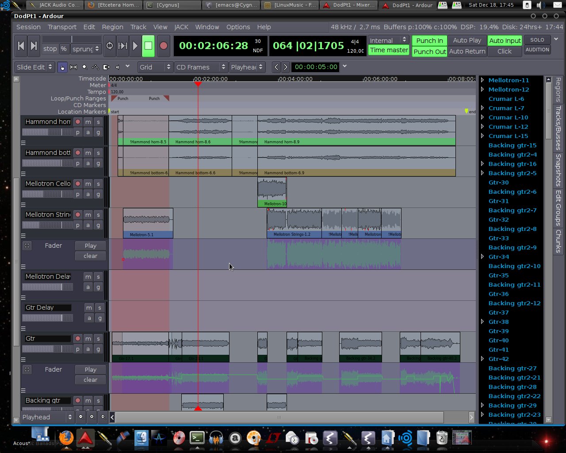Nudge backward with left arrow button

coord(276,67)
